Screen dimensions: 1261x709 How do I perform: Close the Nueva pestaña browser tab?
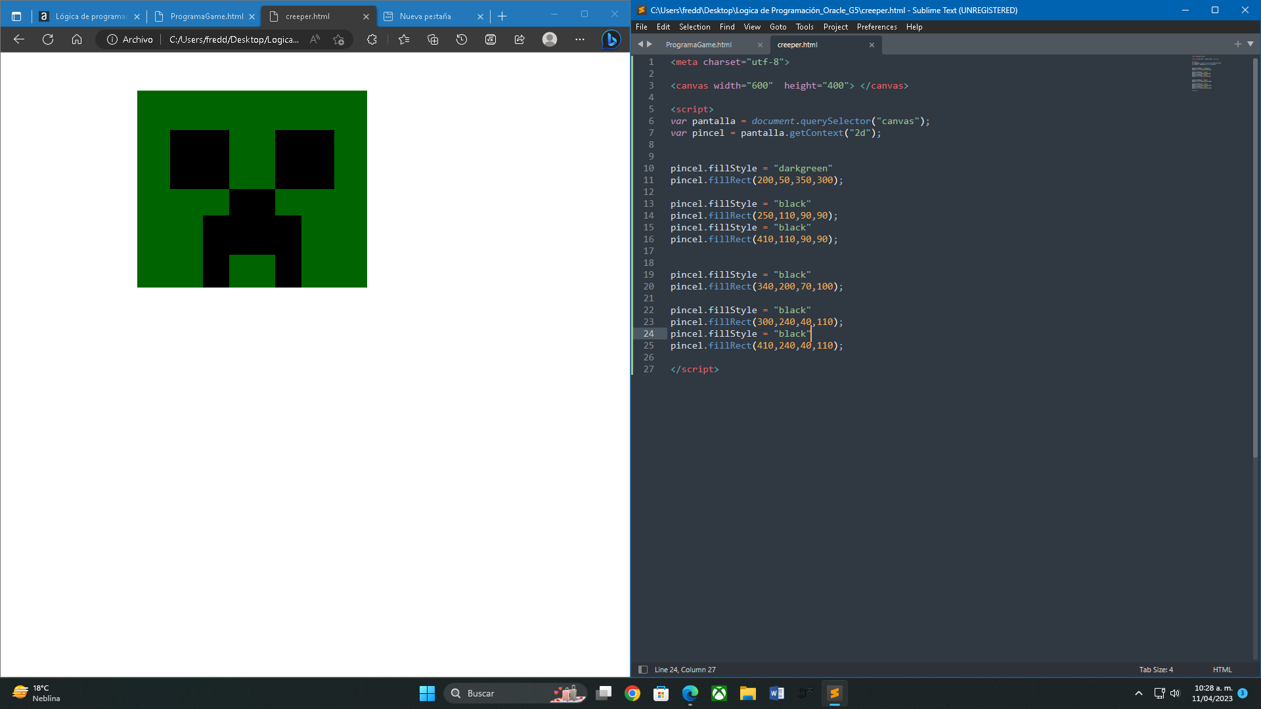(480, 16)
